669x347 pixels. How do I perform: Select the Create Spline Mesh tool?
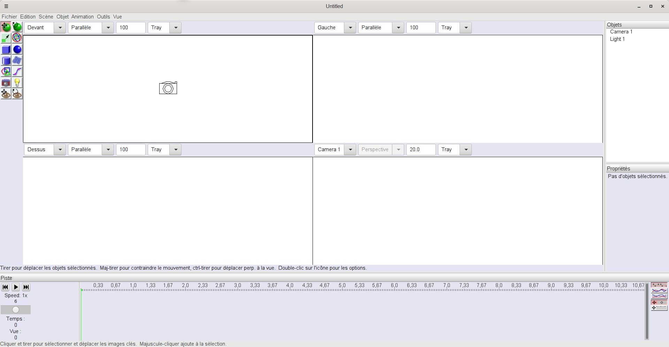[x=17, y=61]
